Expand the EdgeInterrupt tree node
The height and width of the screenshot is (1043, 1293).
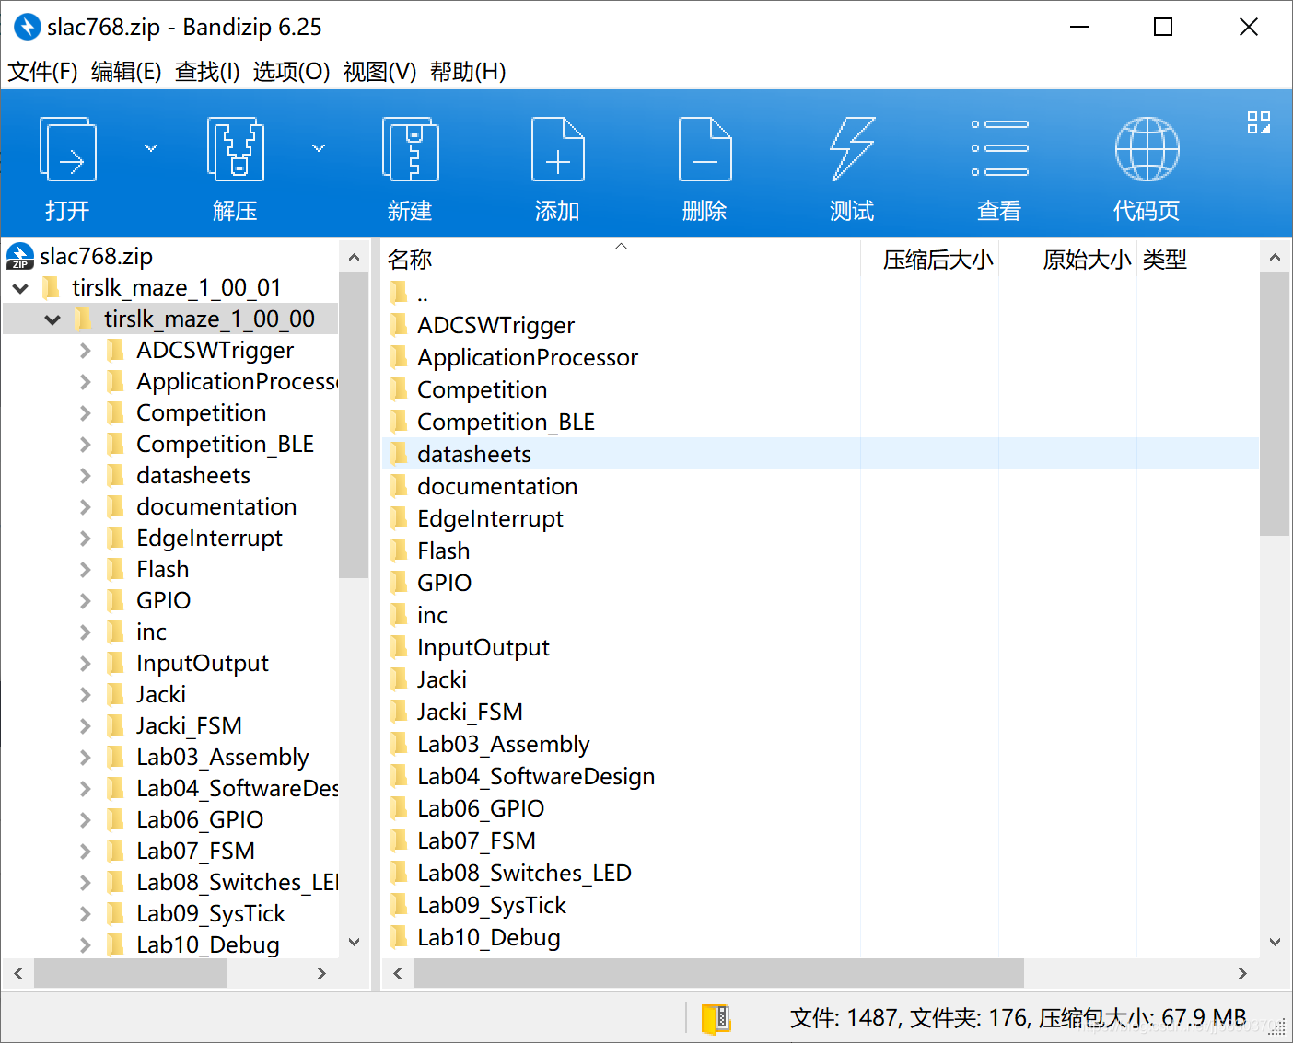[86, 539]
